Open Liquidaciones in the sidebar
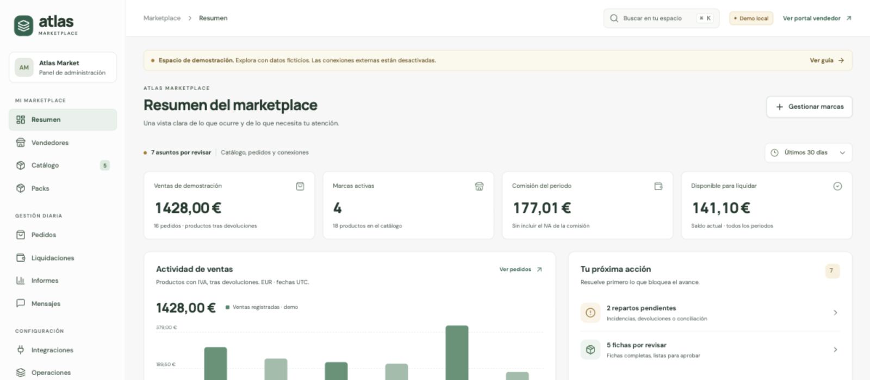This screenshot has width=870, height=380. 63,258
